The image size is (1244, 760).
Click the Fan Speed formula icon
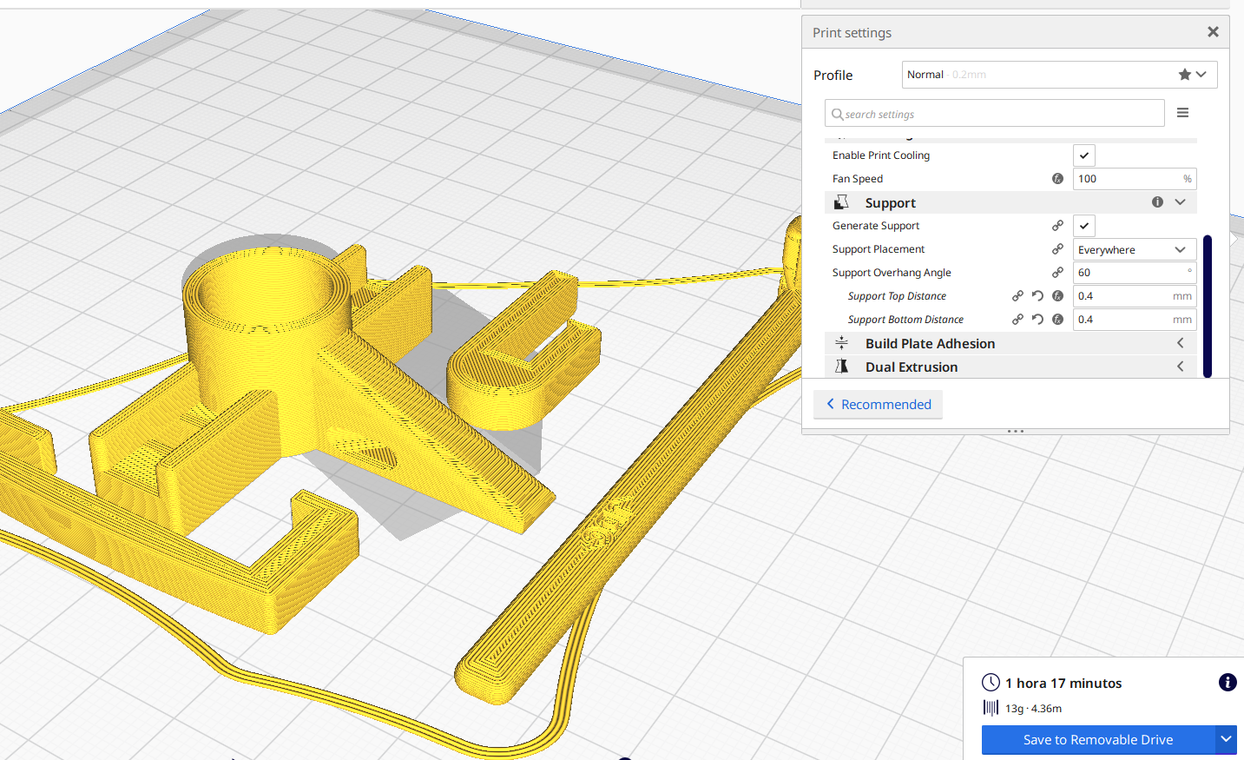click(x=1057, y=179)
